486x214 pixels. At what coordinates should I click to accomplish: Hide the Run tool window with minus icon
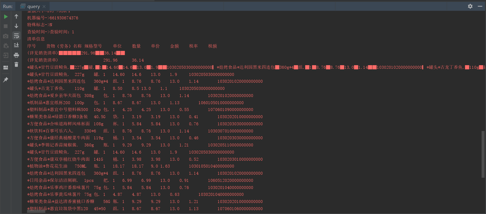pyautogui.click(x=480, y=6)
